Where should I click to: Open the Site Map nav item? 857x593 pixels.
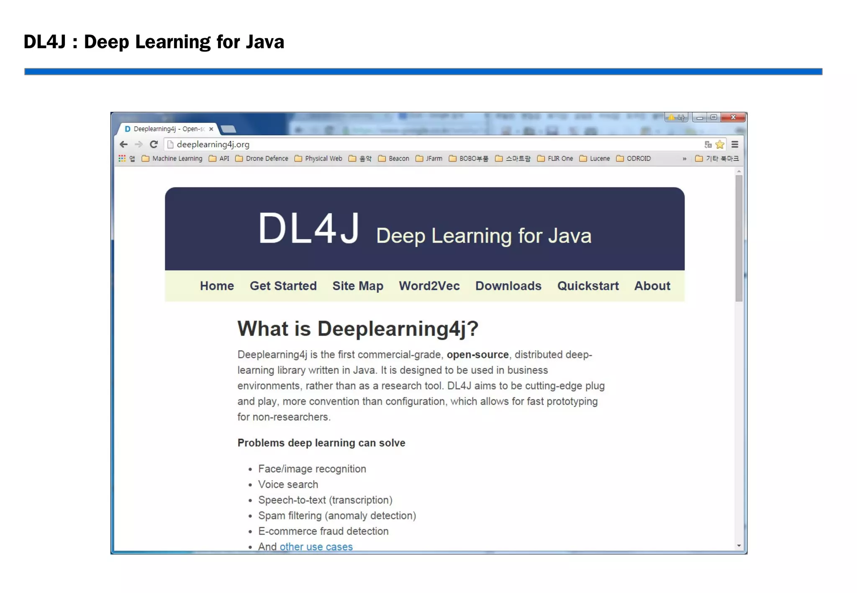coord(358,286)
